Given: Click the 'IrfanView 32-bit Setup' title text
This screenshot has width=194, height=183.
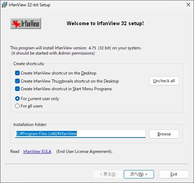Looking at the screenshot, I should [30, 5].
